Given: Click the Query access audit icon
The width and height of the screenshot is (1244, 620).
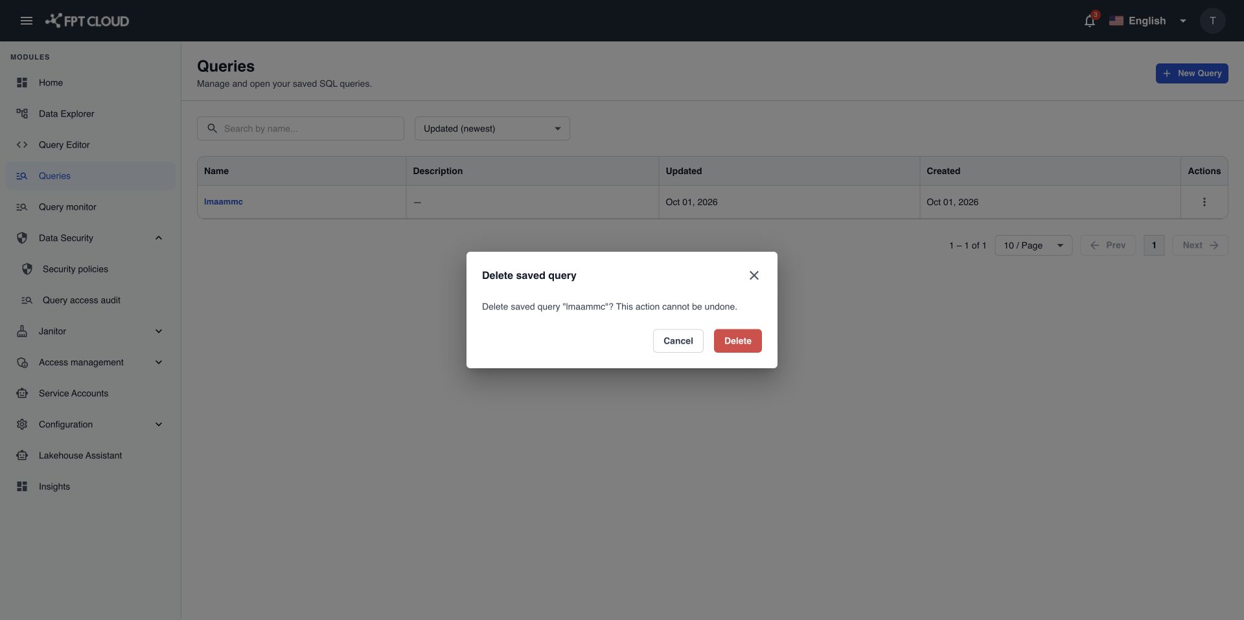Looking at the screenshot, I should (27, 300).
